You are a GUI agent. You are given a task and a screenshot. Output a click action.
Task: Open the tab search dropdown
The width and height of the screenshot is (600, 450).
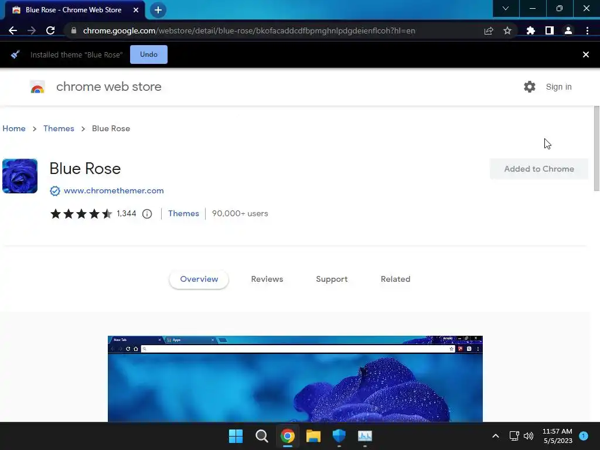click(x=506, y=8)
